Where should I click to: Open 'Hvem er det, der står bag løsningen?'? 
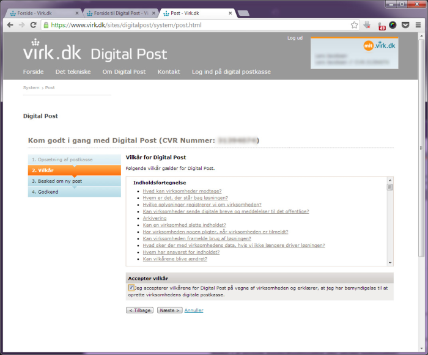click(x=185, y=198)
